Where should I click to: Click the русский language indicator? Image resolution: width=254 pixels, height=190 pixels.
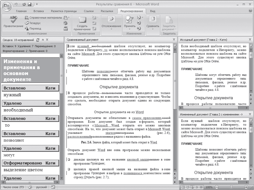tap(42, 187)
